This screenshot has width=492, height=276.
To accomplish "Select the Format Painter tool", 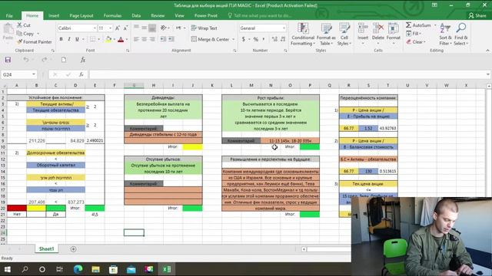I will click(34, 41).
